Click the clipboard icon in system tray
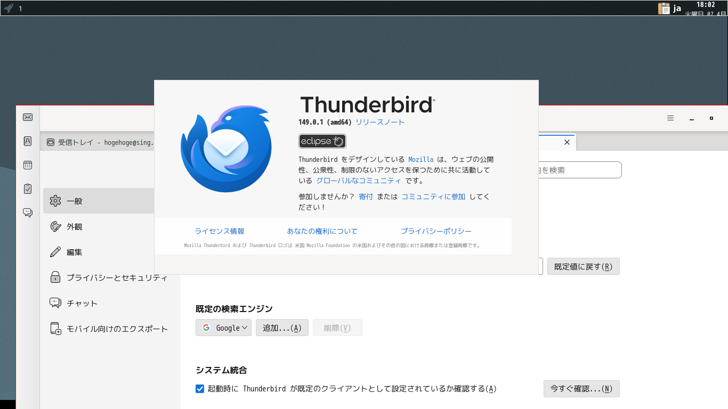 pos(664,8)
